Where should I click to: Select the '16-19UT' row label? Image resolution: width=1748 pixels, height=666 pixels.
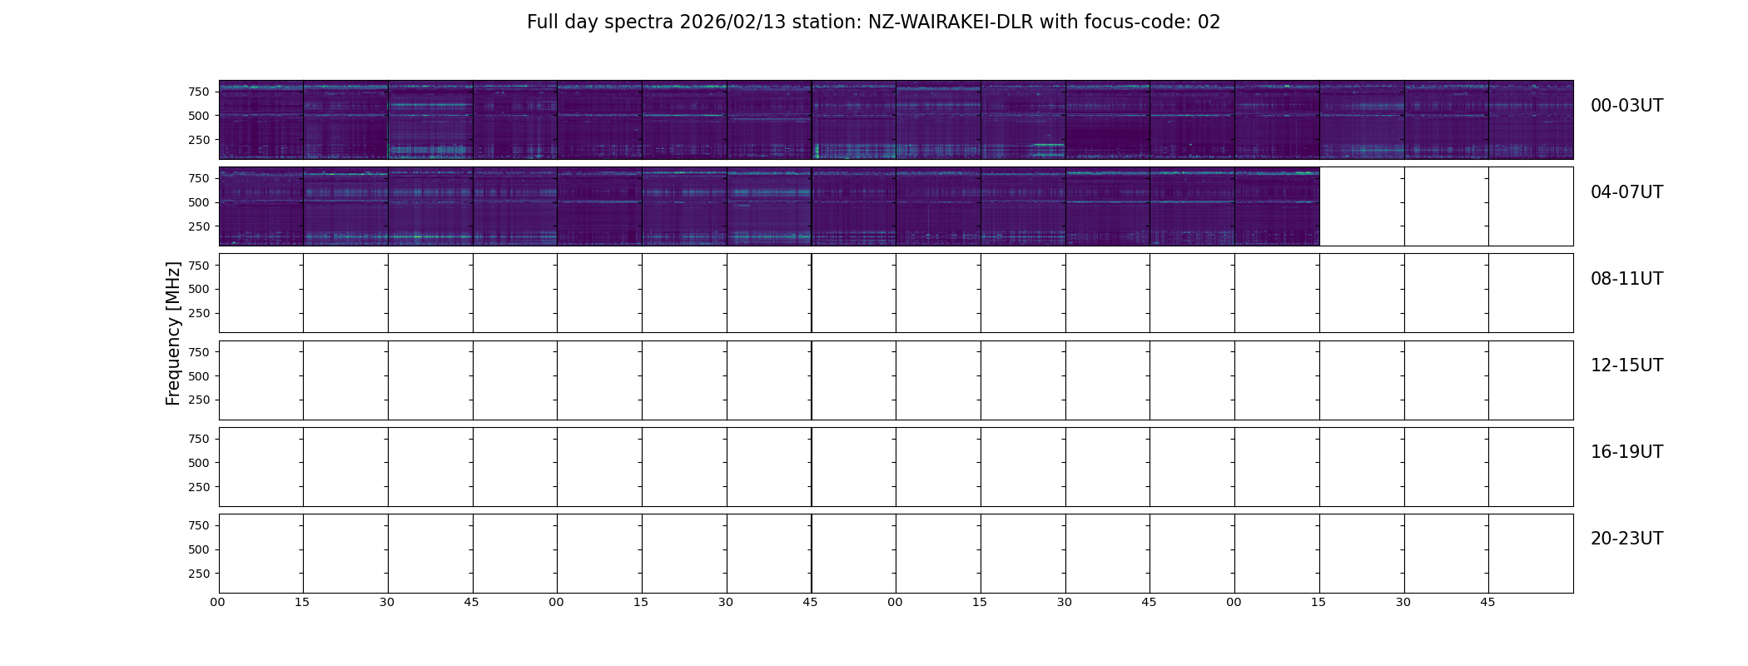click(x=1626, y=452)
